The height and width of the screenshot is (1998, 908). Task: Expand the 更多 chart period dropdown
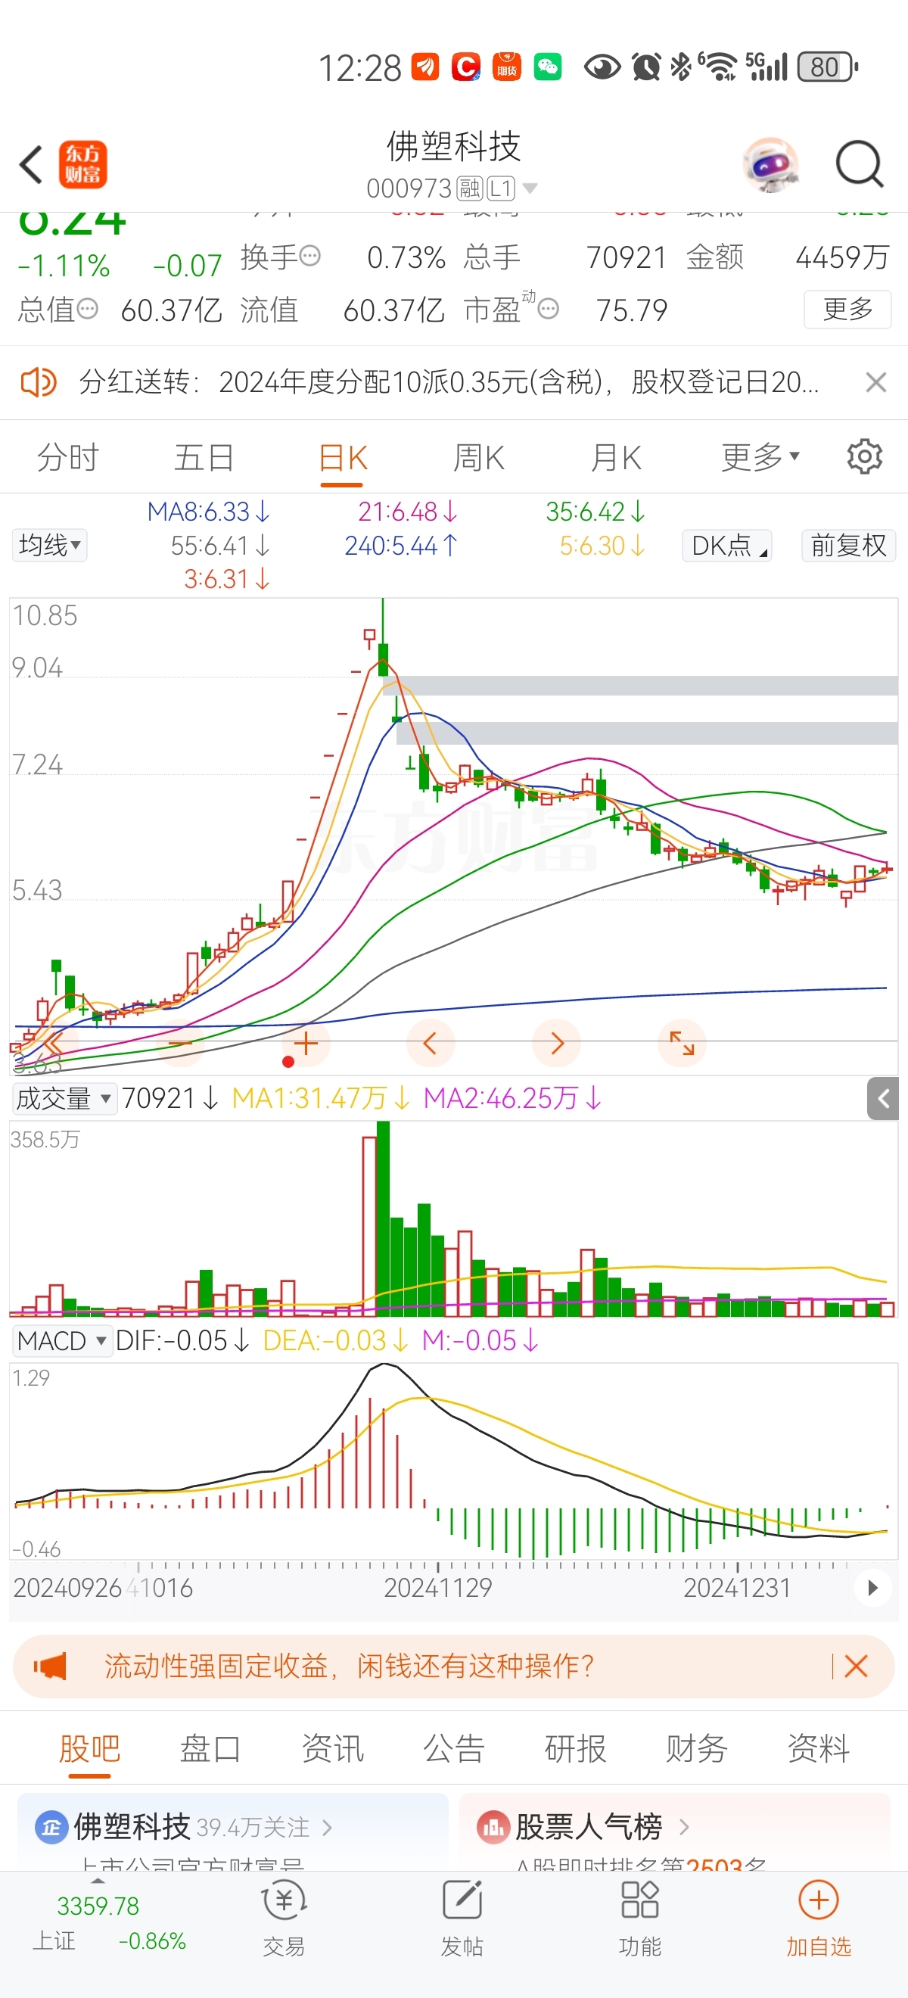760,458
